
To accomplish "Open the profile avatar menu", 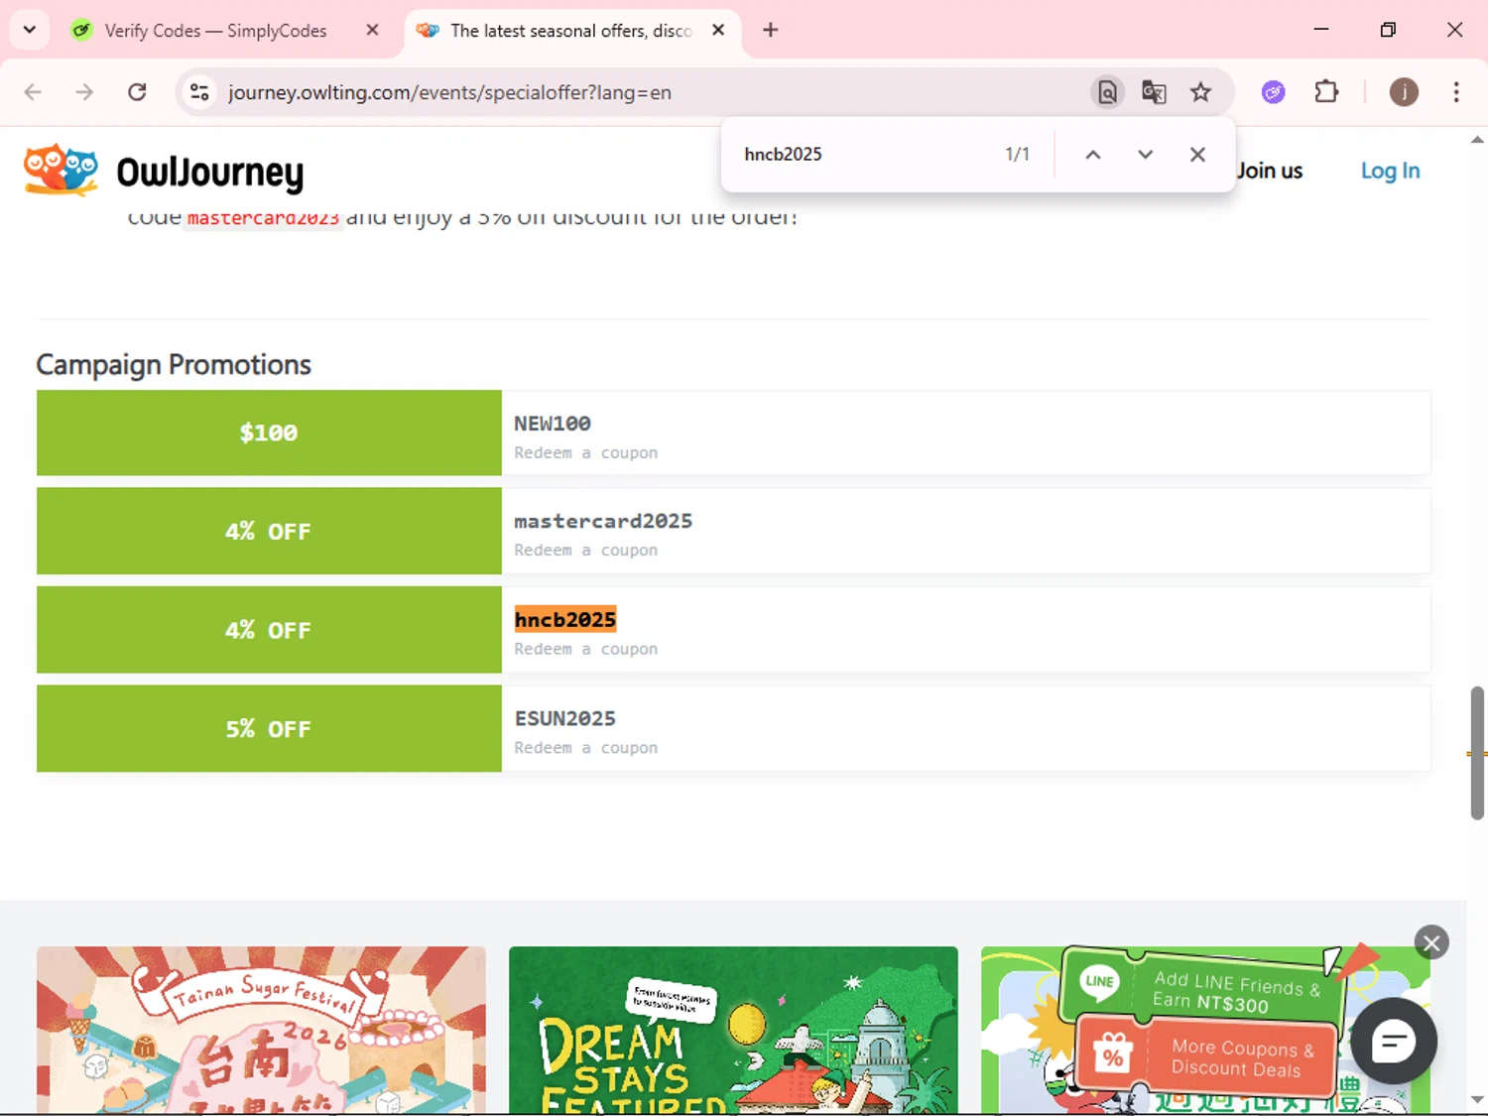I will pyautogui.click(x=1403, y=92).
